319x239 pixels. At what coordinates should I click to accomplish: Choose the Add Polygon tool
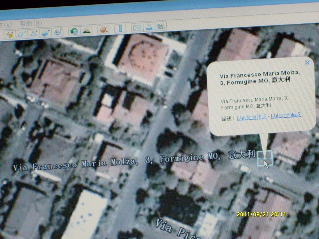pyautogui.click(x=22, y=34)
